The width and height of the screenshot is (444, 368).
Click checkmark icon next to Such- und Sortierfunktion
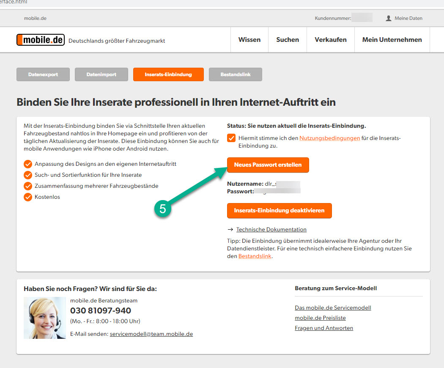28,175
